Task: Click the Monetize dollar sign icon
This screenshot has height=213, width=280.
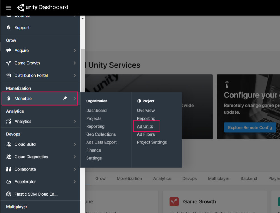Action: [x=9, y=98]
